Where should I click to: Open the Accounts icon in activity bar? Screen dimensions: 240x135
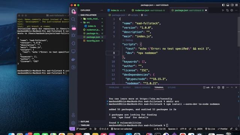click(73, 115)
